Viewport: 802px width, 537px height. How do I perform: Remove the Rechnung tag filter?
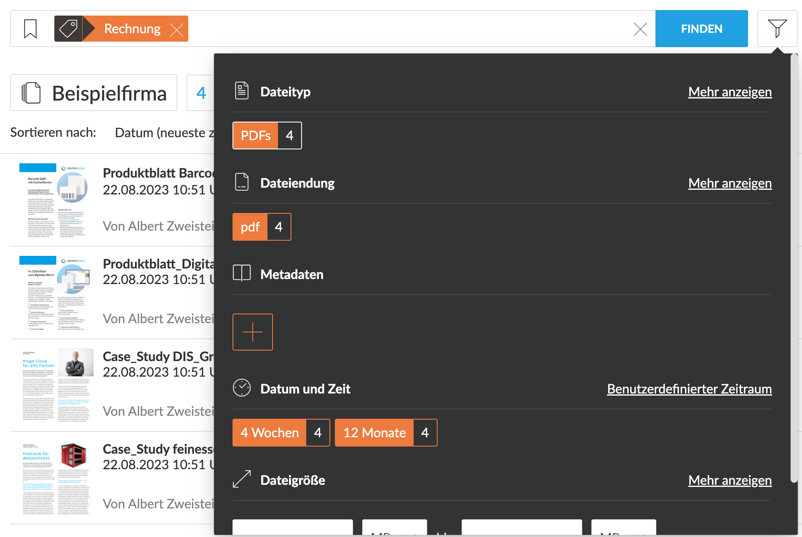(176, 29)
